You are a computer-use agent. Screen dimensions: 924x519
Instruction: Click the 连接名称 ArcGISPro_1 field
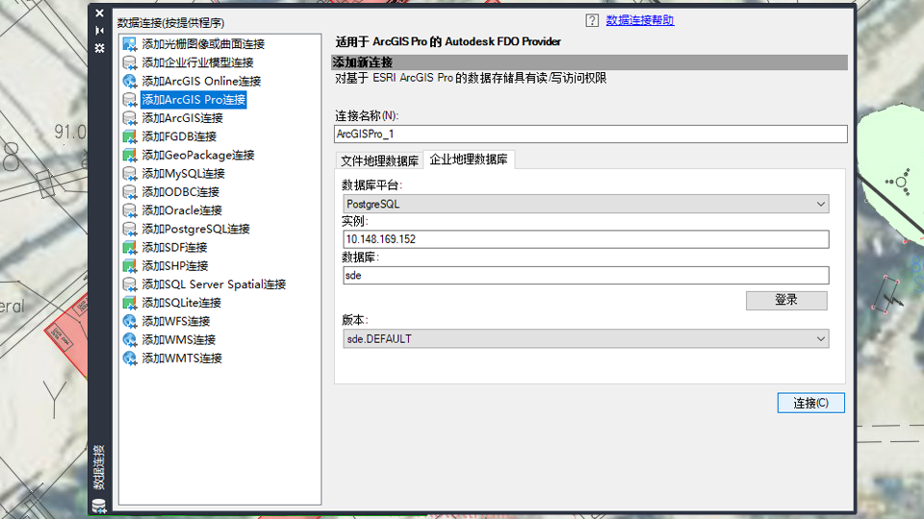click(590, 135)
